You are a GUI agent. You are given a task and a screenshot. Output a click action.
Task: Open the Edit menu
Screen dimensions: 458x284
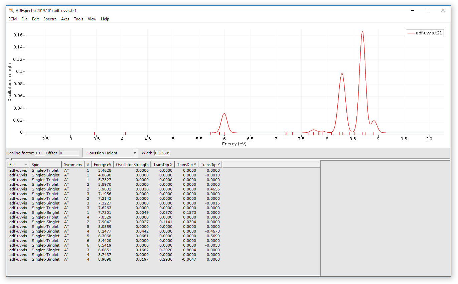(35, 19)
